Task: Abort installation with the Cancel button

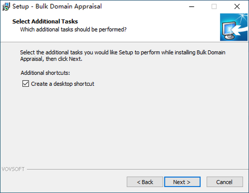Action: click(x=225, y=182)
